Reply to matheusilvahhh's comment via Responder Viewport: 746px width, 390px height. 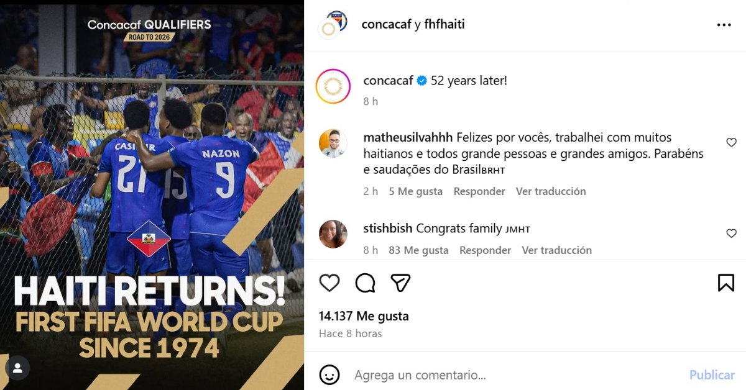click(x=479, y=191)
